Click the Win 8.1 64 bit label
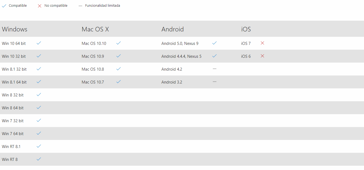 [x=14, y=82]
